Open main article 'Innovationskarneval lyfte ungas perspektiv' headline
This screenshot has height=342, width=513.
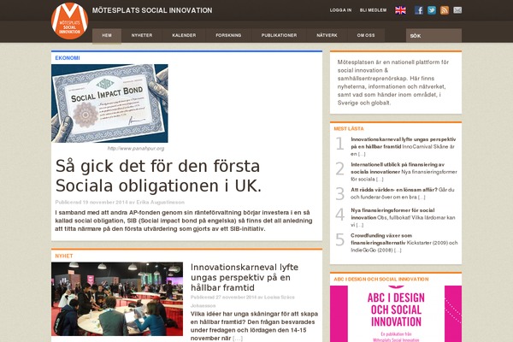(245, 278)
